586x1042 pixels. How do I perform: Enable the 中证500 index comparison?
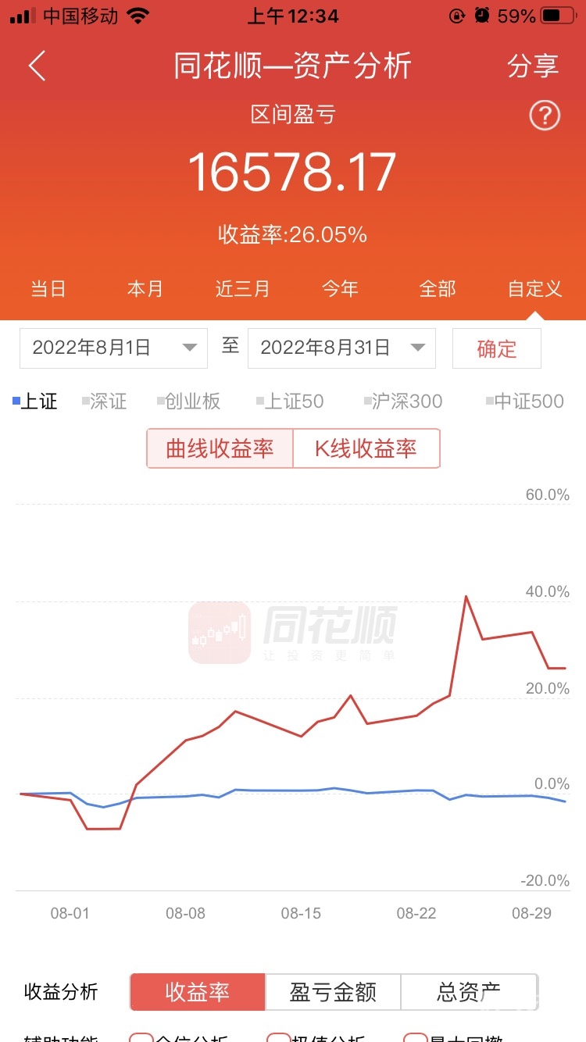click(x=525, y=401)
